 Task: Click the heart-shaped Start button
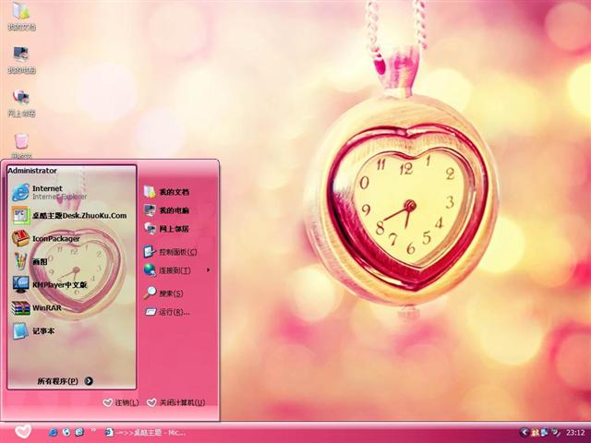pyautogui.click(x=23, y=431)
